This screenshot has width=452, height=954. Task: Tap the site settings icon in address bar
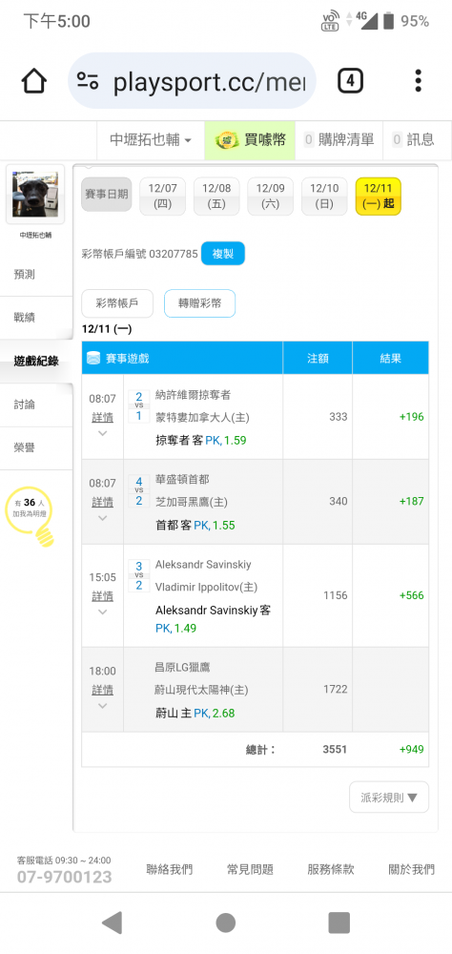click(88, 80)
